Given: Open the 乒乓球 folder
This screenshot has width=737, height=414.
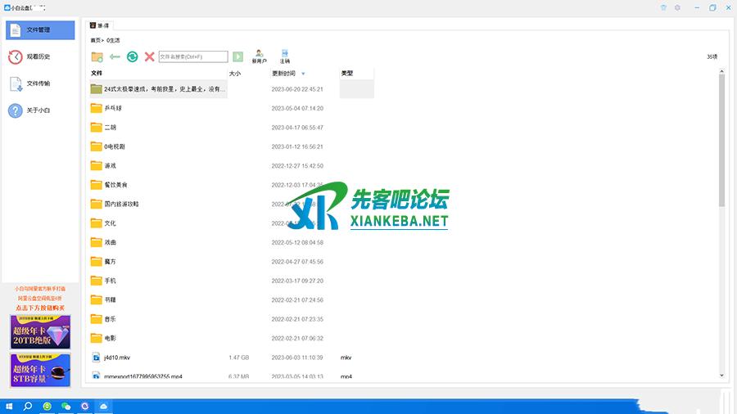Looking at the screenshot, I should click(x=112, y=108).
